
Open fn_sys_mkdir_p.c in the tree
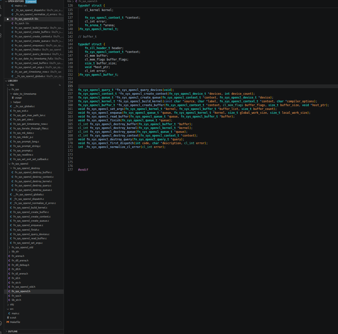point(23,137)
